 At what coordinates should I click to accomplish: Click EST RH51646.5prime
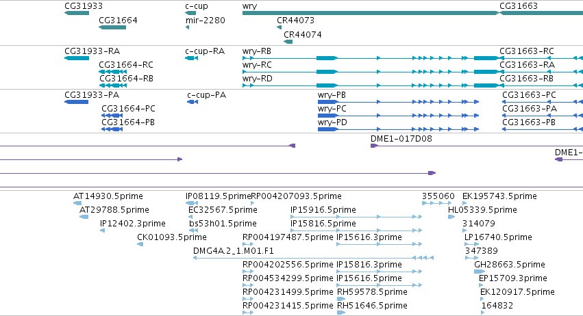point(372,306)
